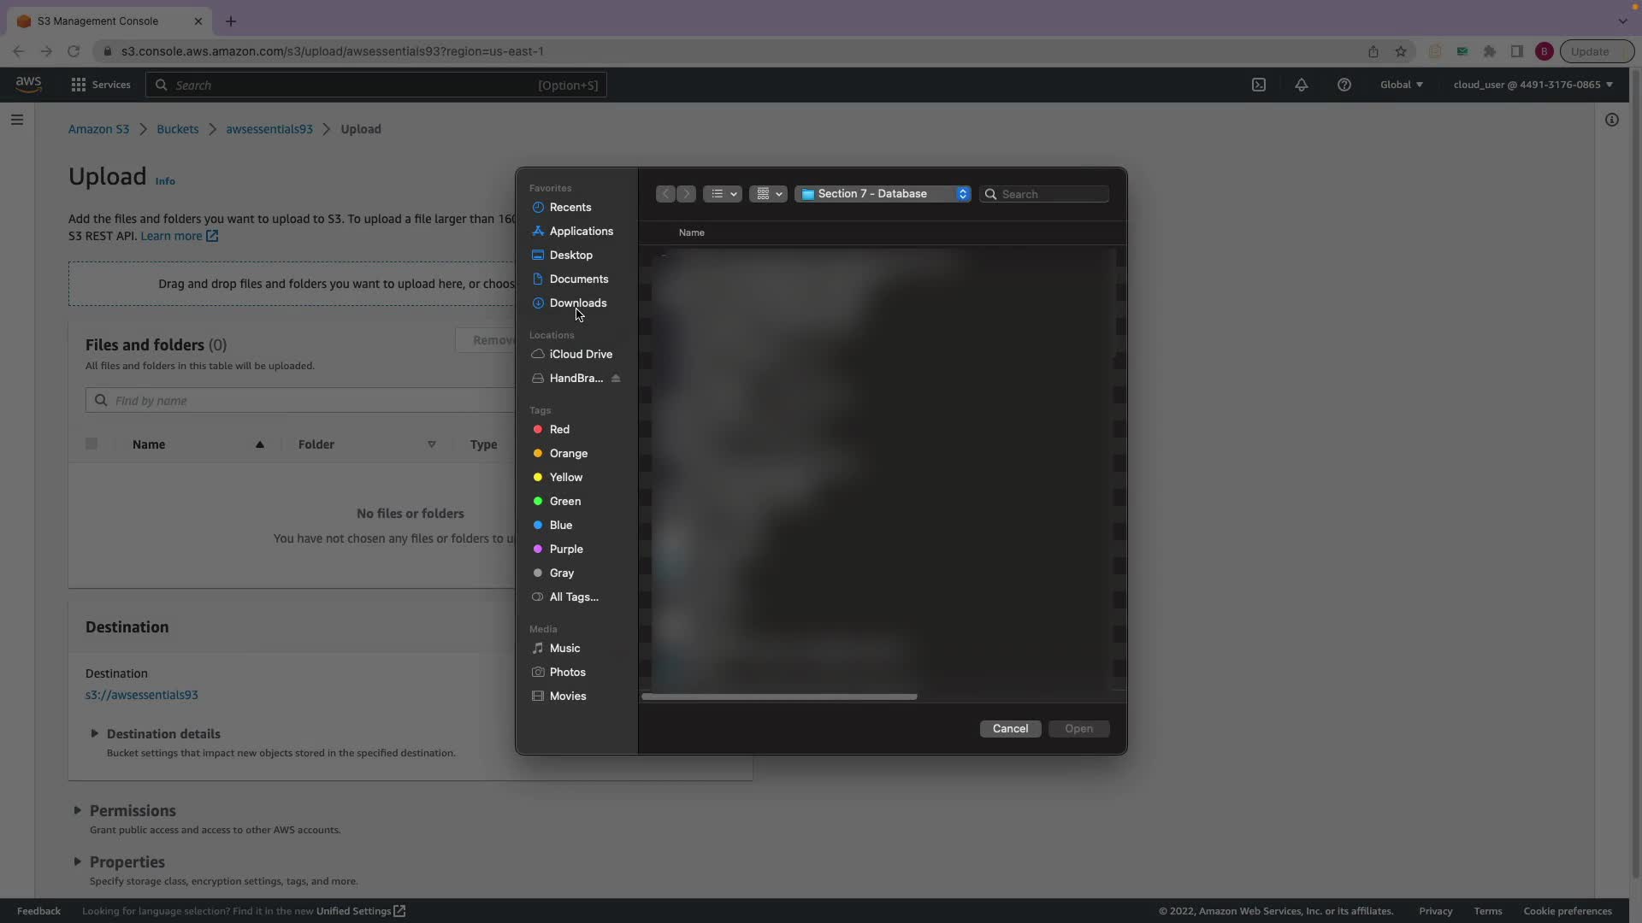
Task: Eject the HandBrake volume
Action: tap(616, 379)
